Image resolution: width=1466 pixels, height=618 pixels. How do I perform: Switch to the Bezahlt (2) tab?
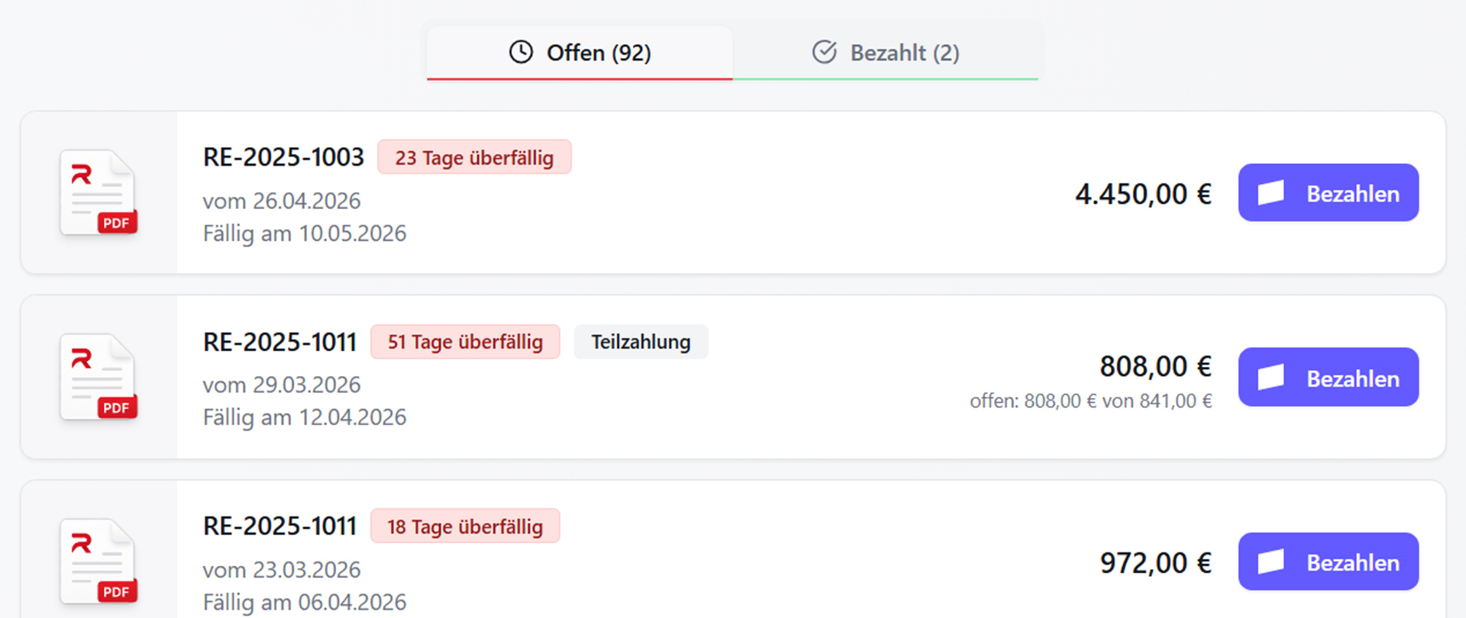tap(886, 53)
